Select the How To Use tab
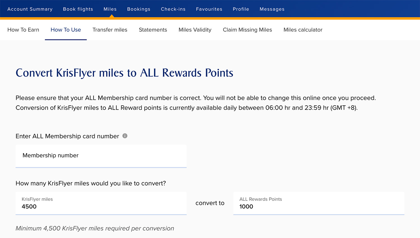The image size is (420, 238). click(66, 30)
